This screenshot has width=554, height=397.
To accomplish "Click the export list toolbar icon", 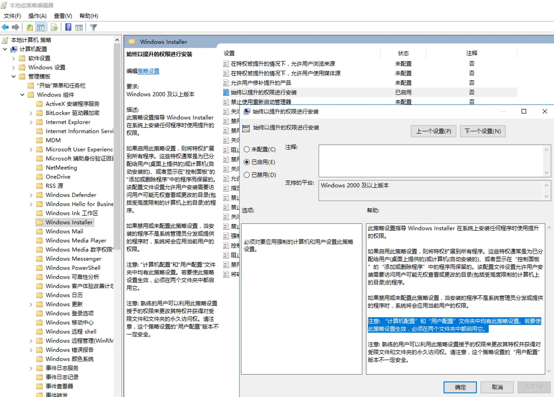I will 54,27.
